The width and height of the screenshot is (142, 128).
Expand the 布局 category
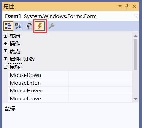click(5, 36)
